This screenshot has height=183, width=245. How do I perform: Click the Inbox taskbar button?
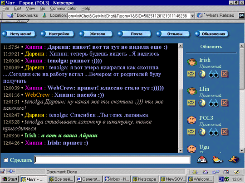[117, 179]
